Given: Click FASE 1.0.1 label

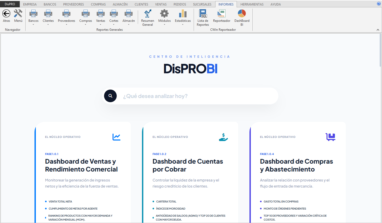Looking at the screenshot, I should [x=52, y=154].
